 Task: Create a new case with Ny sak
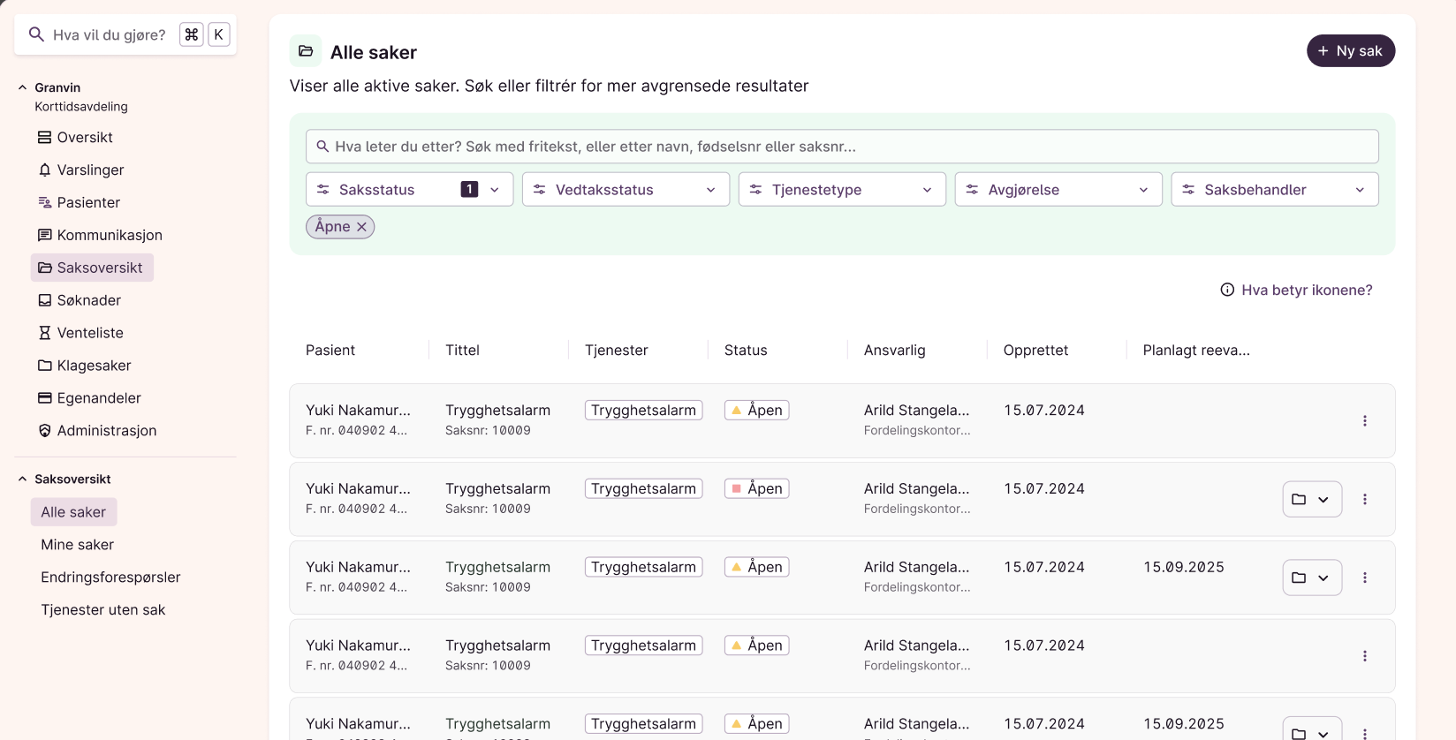point(1350,51)
